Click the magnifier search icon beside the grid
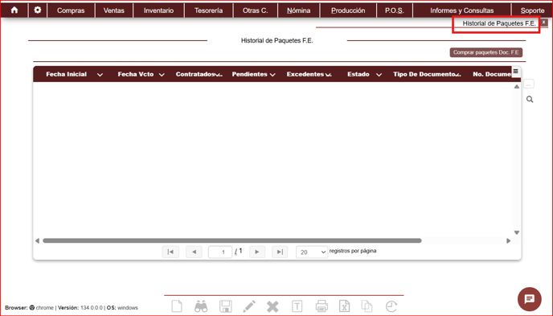The width and height of the screenshot is (553, 316). (x=530, y=100)
